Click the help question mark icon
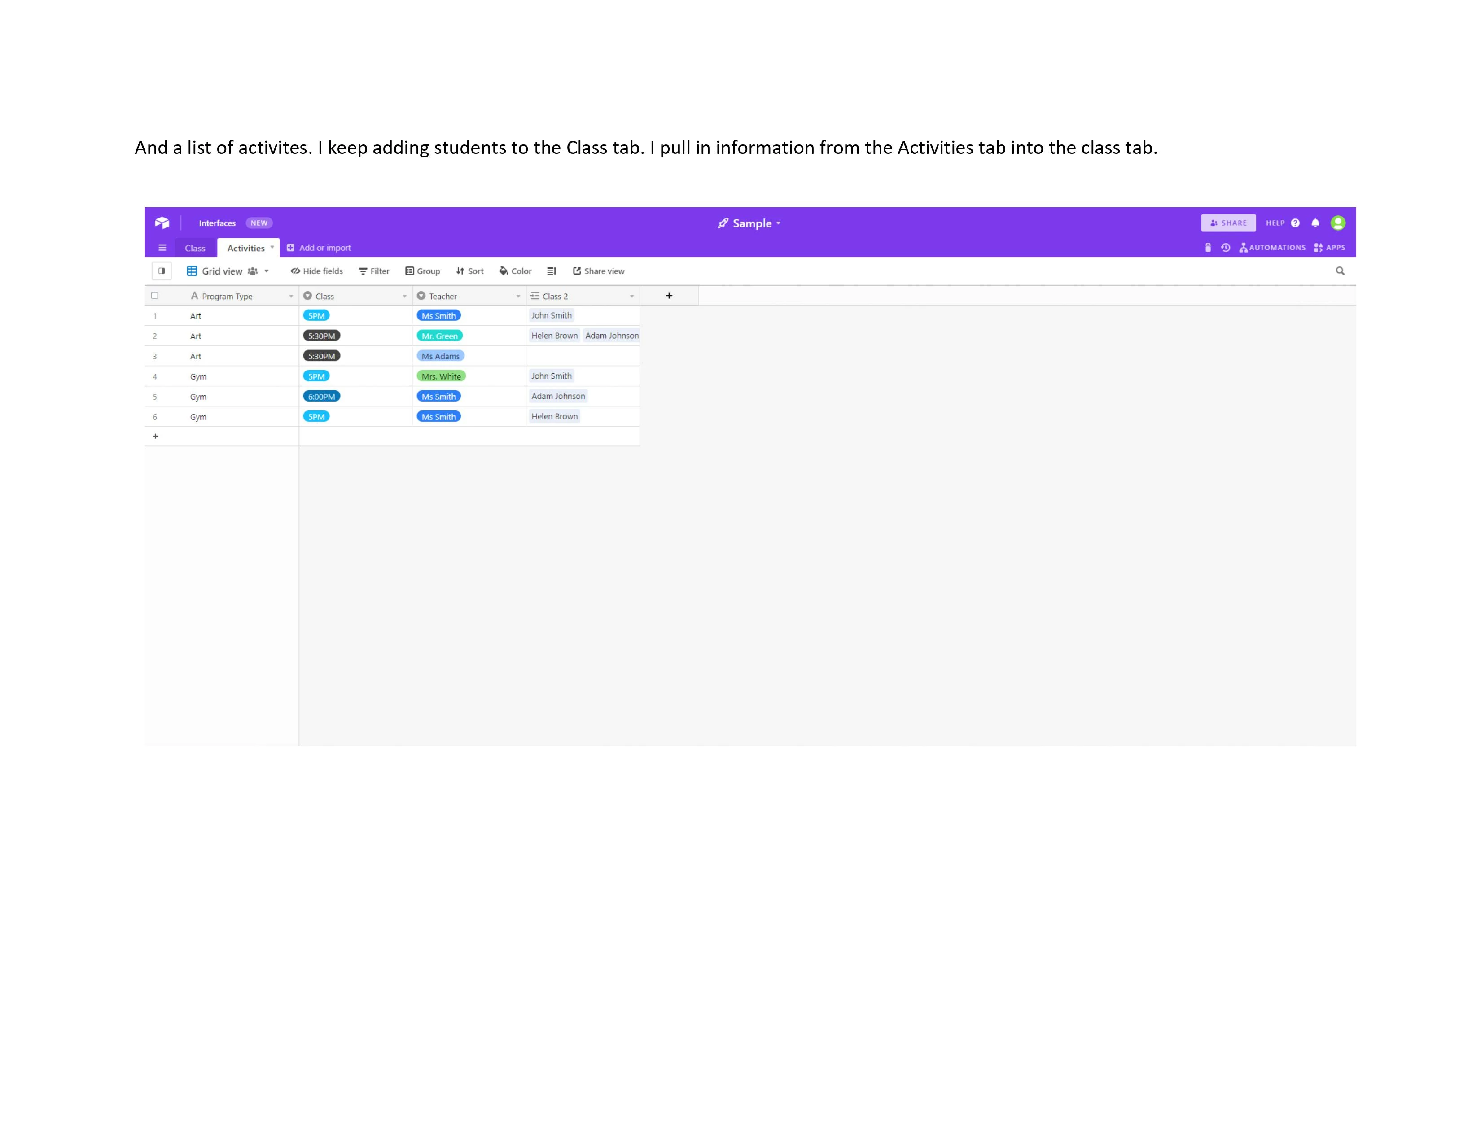This screenshot has height=1144, width=1481. click(1295, 223)
